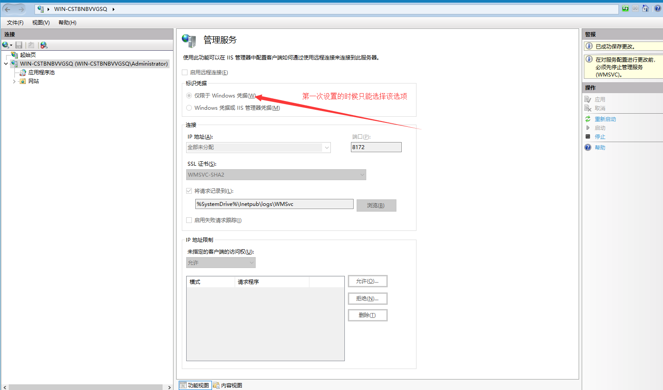The image size is (663, 390).
Task: Open the new connection globe icon
Action: (5, 45)
